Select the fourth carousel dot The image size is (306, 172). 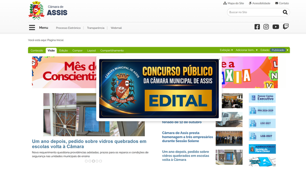pos(97,161)
